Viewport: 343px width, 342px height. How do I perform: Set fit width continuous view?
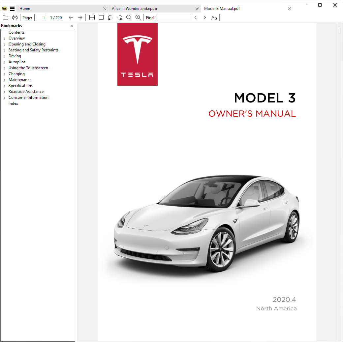click(x=92, y=17)
